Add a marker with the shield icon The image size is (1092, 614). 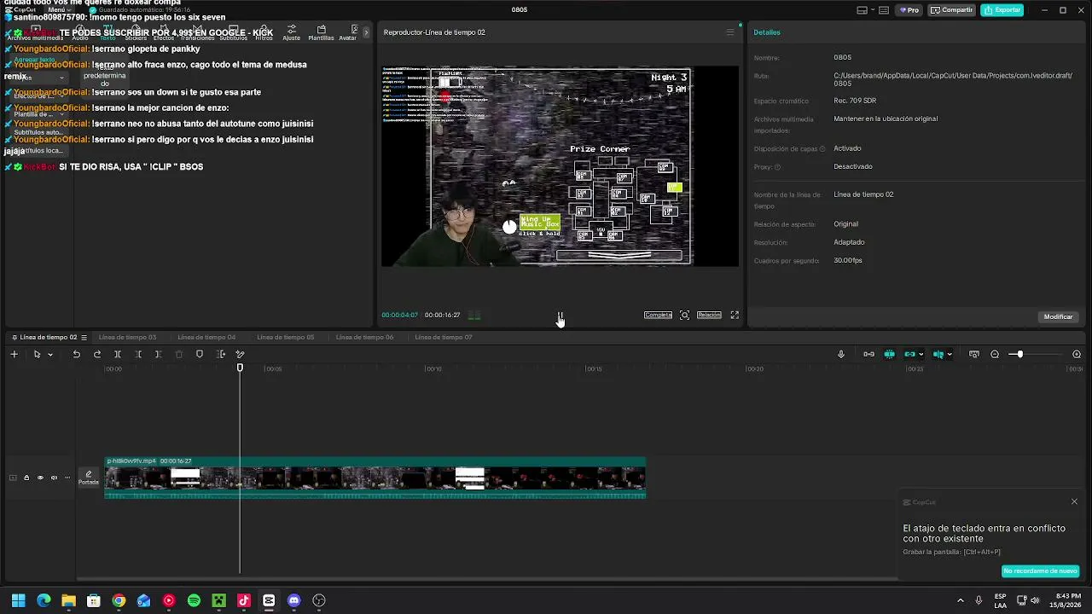[200, 354]
